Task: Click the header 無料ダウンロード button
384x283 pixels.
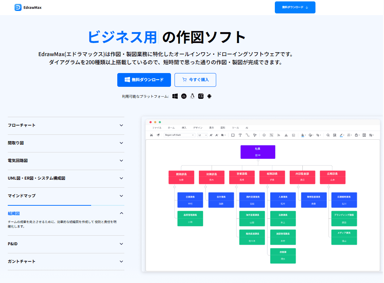Action: [x=295, y=7]
